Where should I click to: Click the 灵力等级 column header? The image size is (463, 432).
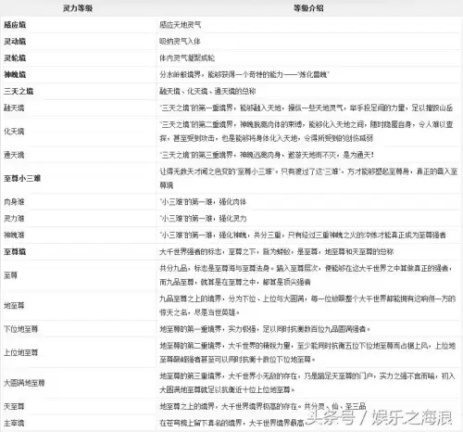click(x=78, y=8)
